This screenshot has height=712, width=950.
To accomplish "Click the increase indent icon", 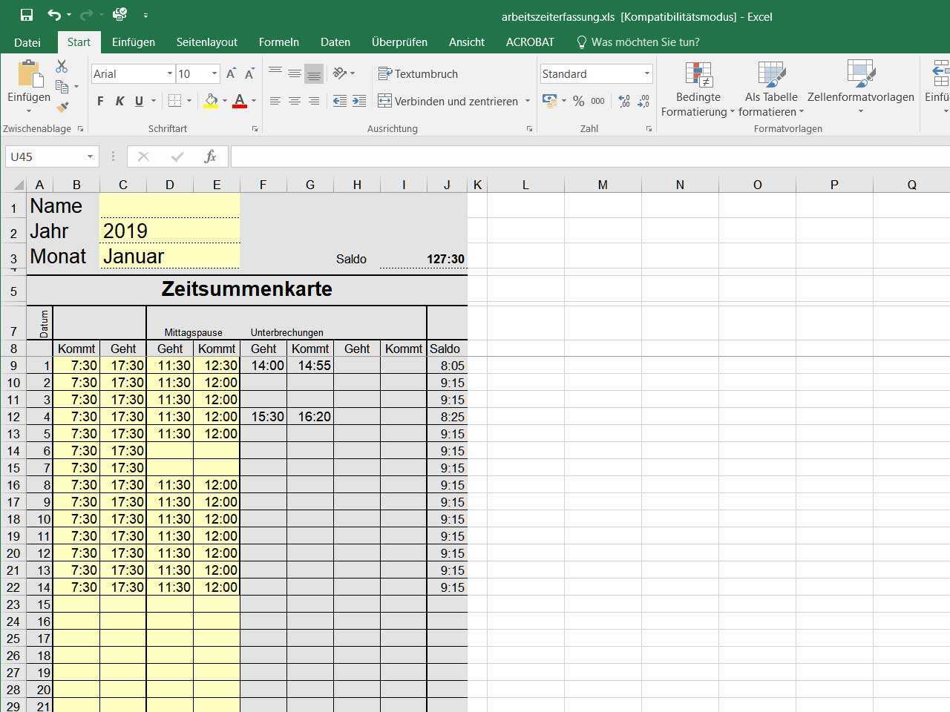I will pyautogui.click(x=359, y=101).
